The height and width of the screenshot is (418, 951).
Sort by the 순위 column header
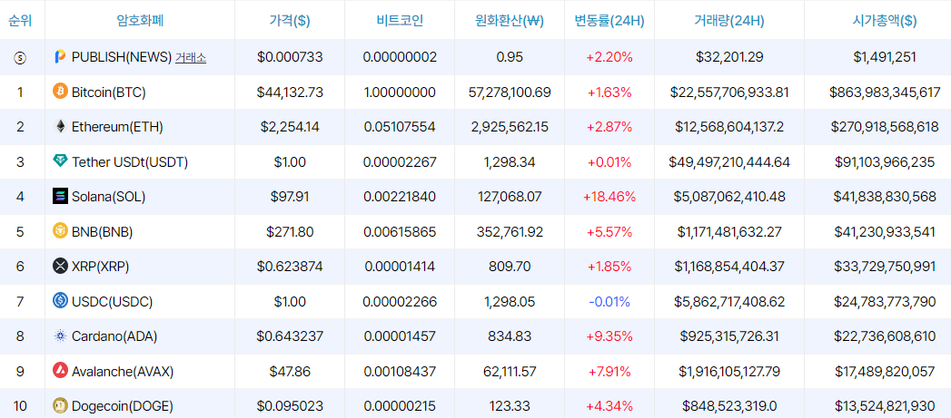coord(20,20)
